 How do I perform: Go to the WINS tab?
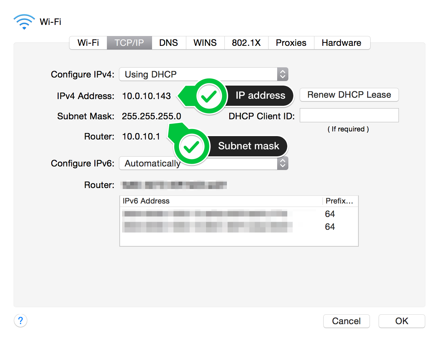[x=205, y=43]
